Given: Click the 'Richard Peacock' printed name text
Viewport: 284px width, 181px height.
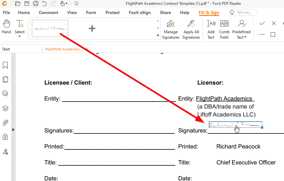Looking at the screenshot, I should pyautogui.click(x=238, y=146).
